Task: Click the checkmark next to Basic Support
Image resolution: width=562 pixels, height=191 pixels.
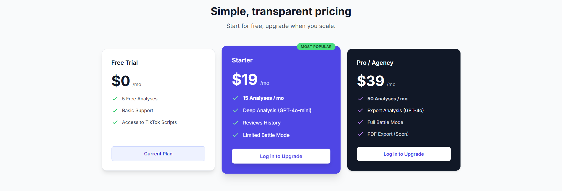Action: click(x=115, y=110)
